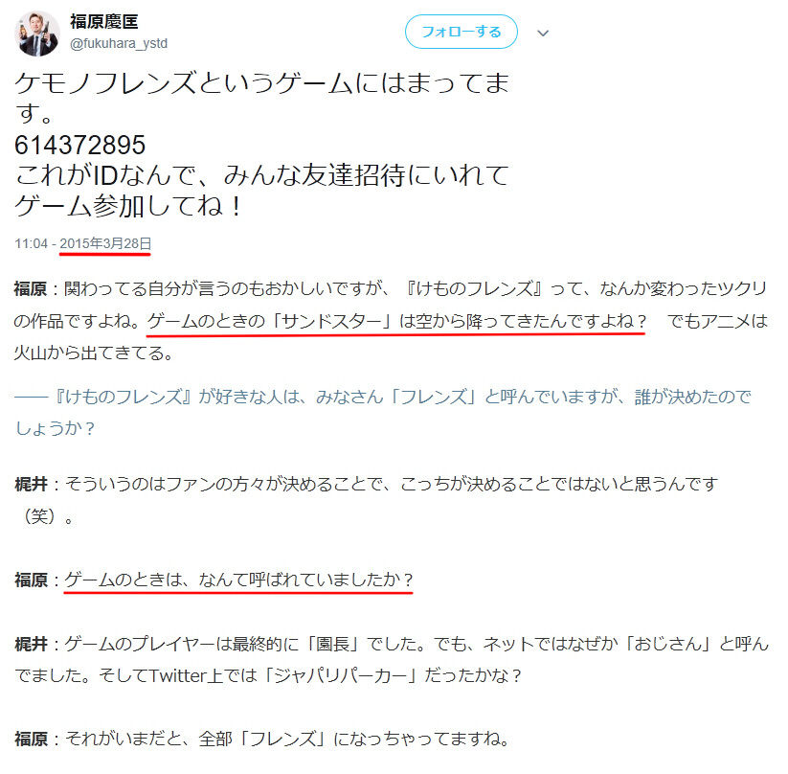Click the tweet date 2015年3月28日
This screenshot has width=788, height=774.
pyautogui.click(x=105, y=243)
